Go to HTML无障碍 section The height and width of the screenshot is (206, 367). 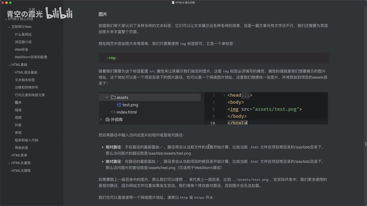click(21, 171)
